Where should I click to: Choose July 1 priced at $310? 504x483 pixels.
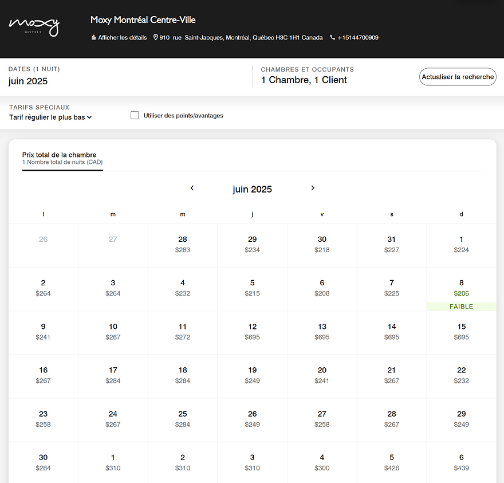point(113,462)
